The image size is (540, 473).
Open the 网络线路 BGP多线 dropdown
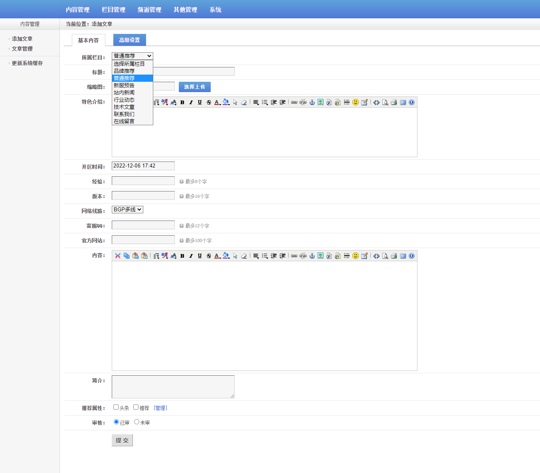pyautogui.click(x=127, y=209)
